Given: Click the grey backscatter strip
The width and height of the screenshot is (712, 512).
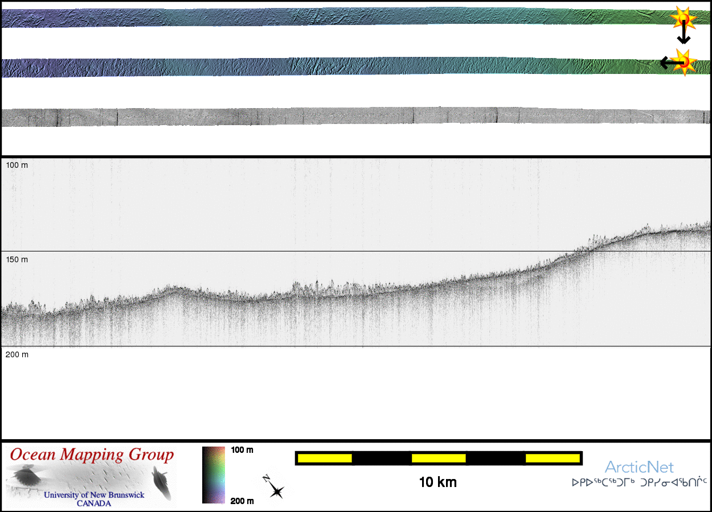Looking at the screenshot, I should 342,117.
